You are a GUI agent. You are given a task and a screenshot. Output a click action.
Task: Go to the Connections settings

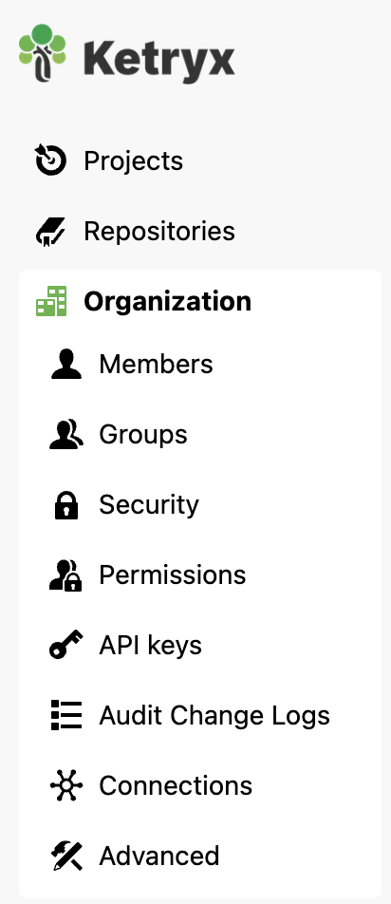click(x=176, y=785)
